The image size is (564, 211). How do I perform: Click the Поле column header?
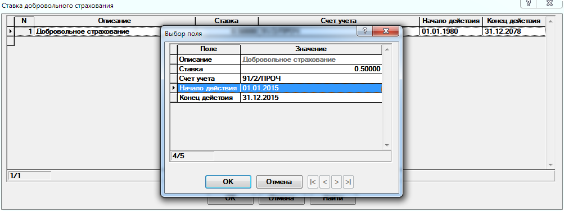209,49
